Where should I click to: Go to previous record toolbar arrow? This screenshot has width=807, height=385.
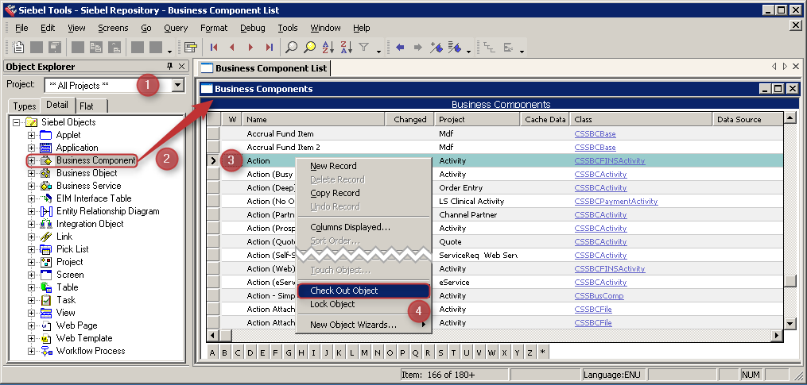pos(232,48)
